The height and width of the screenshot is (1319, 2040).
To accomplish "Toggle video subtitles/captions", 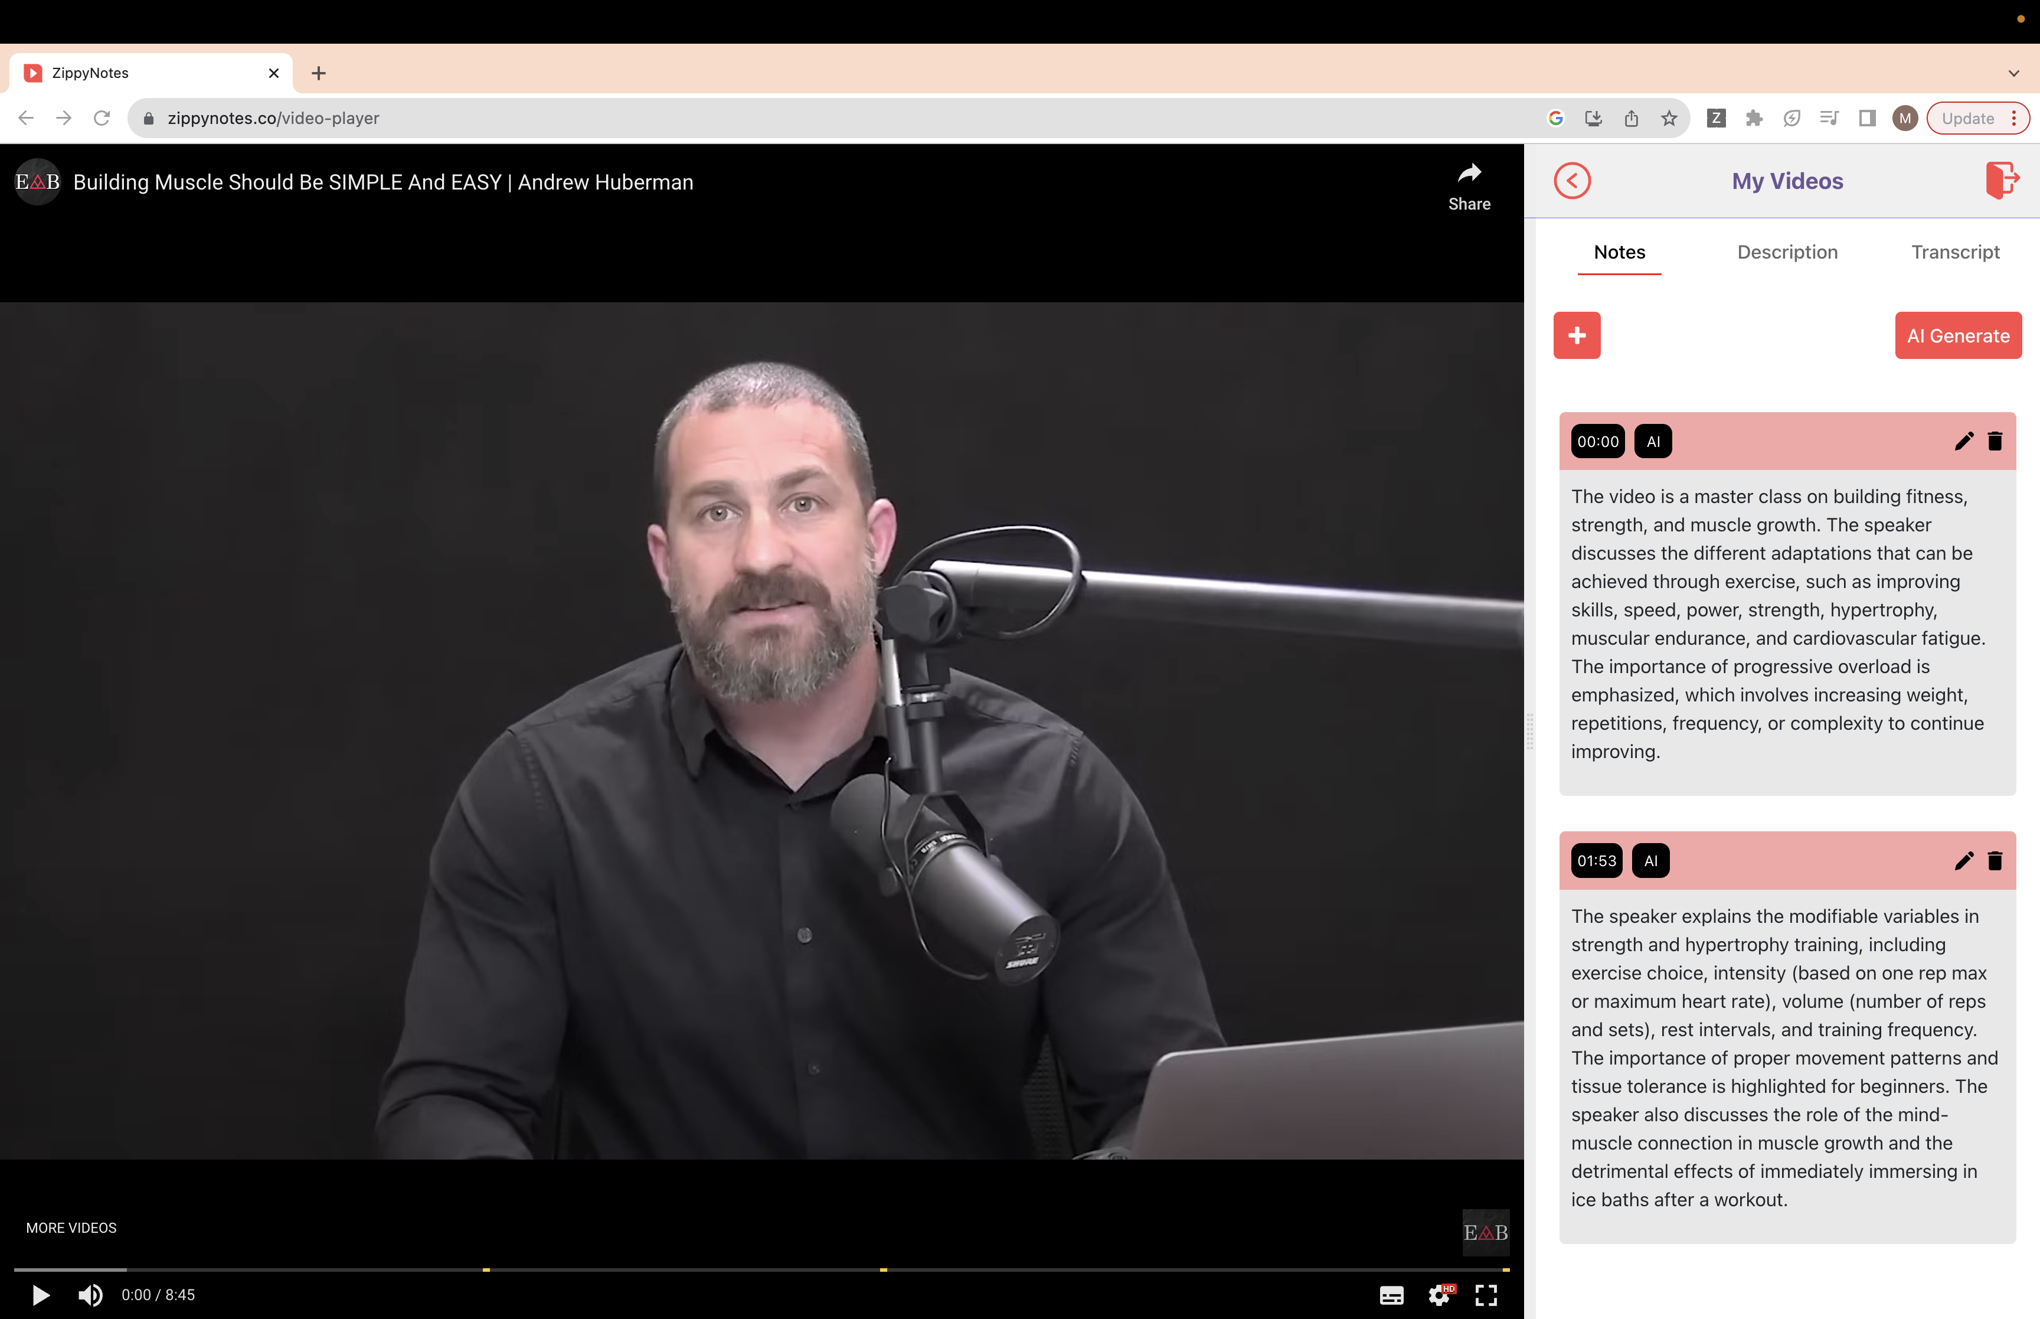I will pyautogui.click(x=1391, y=1295).
